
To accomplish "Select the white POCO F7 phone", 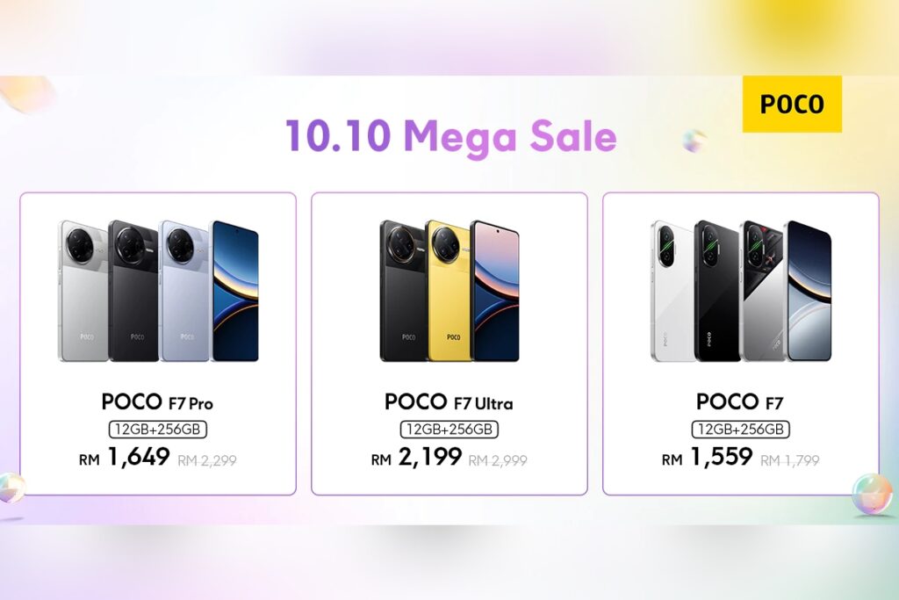I will 672,290.
